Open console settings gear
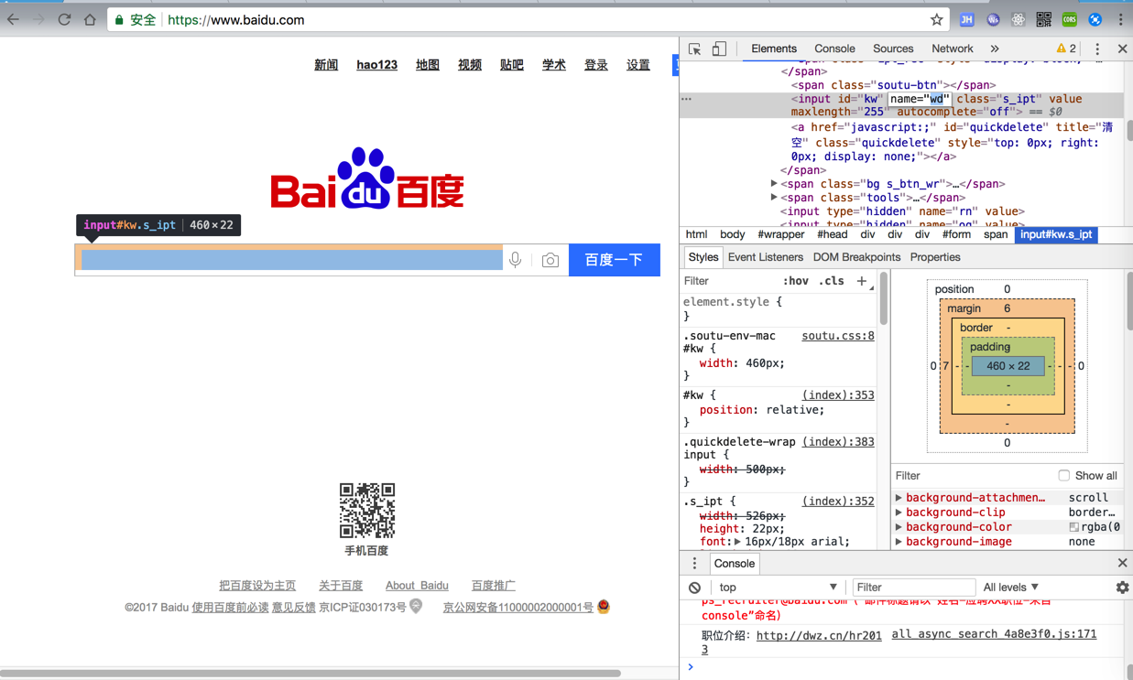The image size is (1133, 680). coord(1122,588)
